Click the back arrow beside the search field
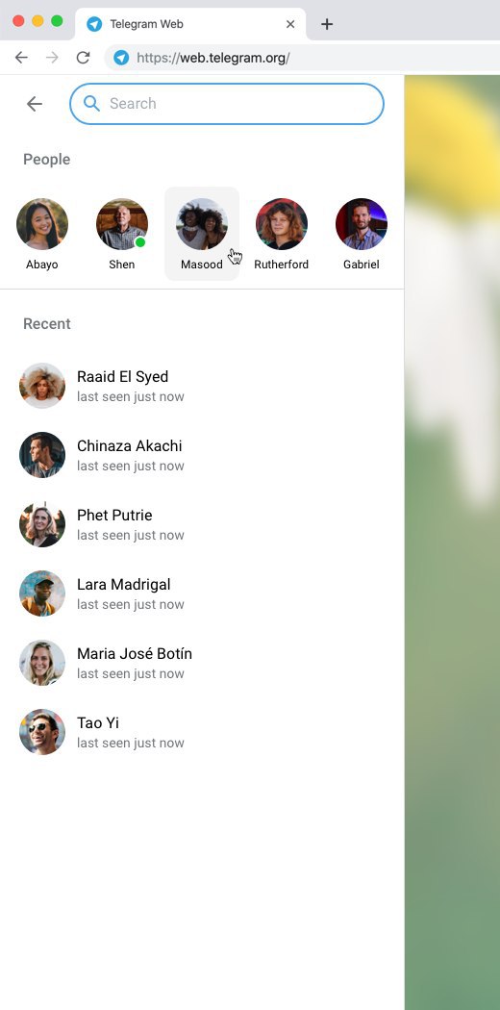Viewport: 500px width, 1010px height. (34, 104)
